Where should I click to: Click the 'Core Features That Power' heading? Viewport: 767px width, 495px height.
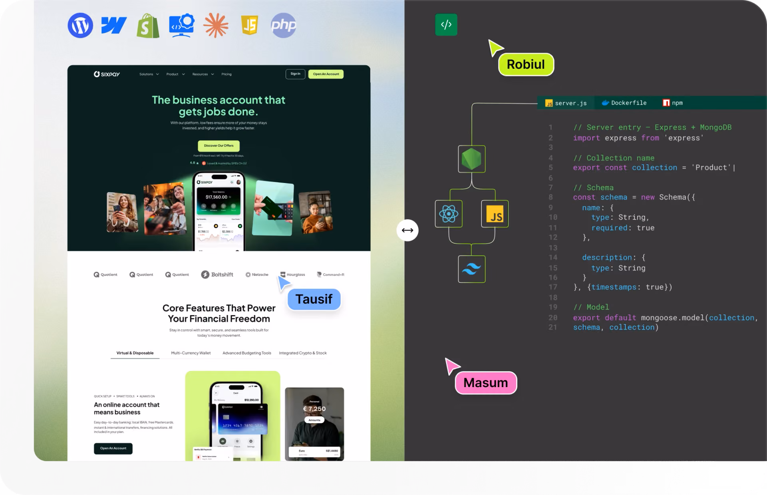[x=219, y=314]
